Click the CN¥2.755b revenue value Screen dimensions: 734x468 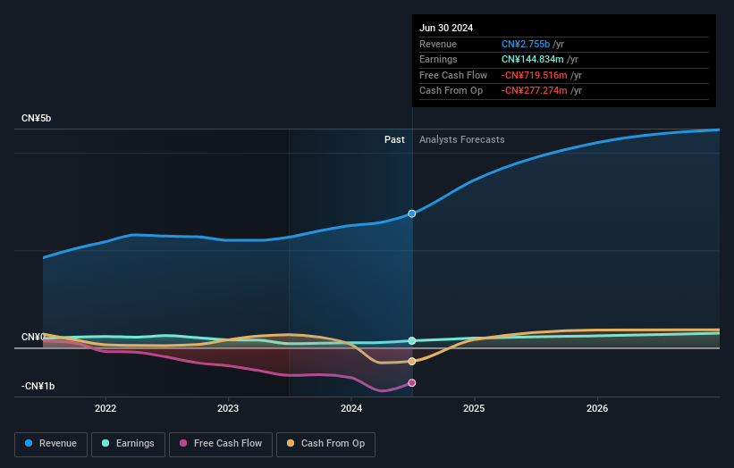[x=526, y=44]
